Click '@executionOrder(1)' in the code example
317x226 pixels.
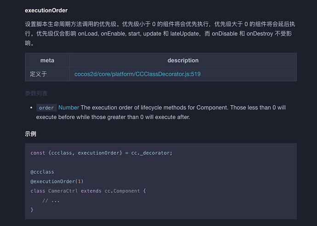click(x=57, y=181)
